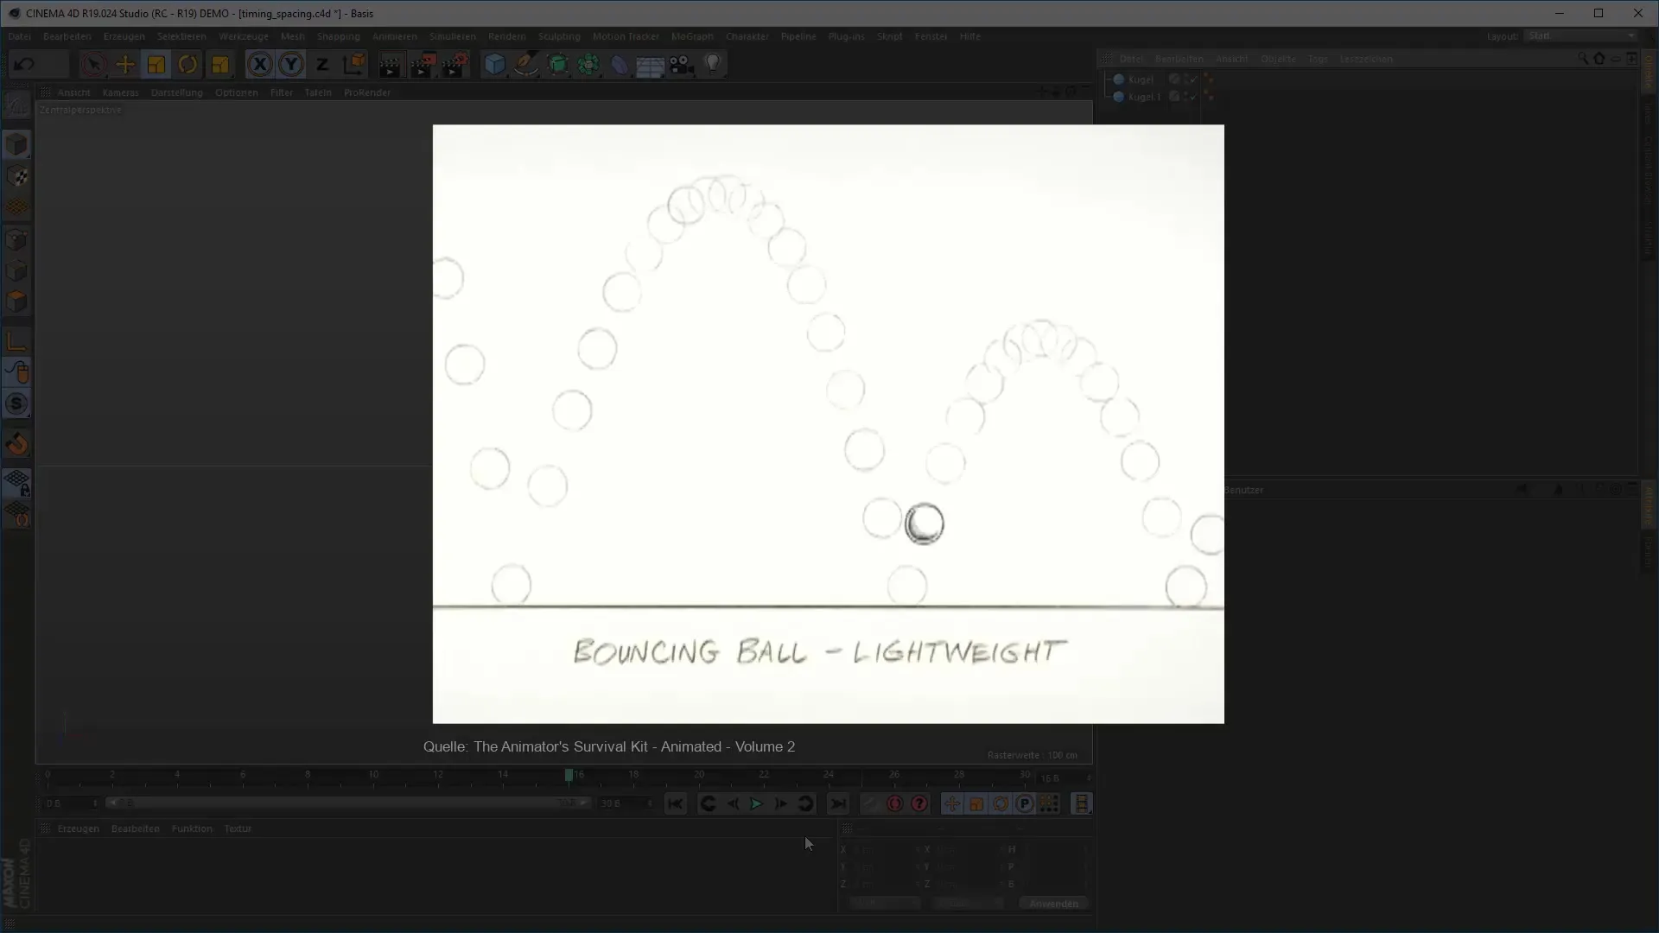Select the Kugel.1 object
This screenshot has width=1659, height=933.
coord(1144,97)
